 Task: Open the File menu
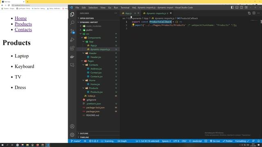[77, 7]
